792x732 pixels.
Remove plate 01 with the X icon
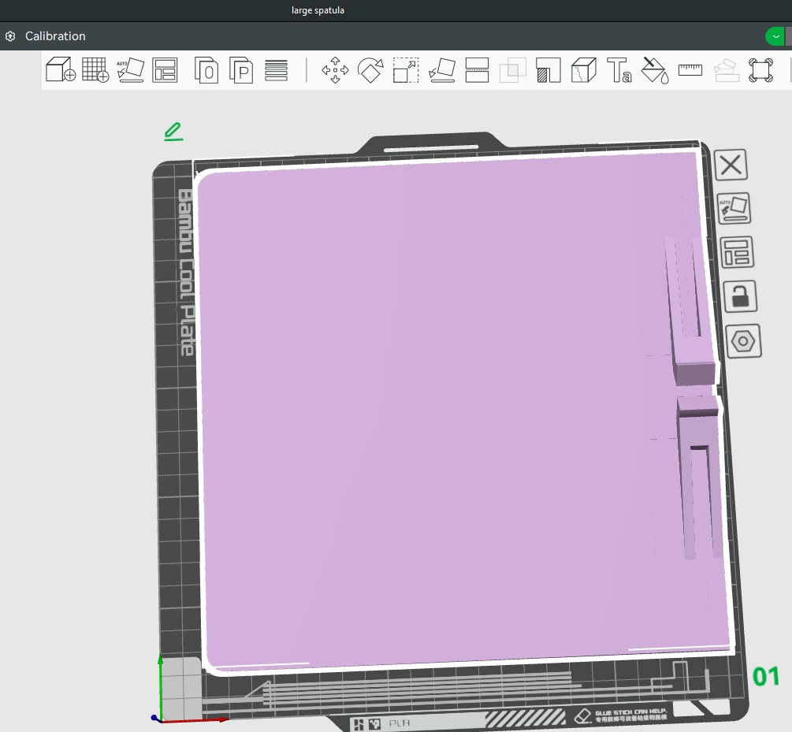(731, 165)
